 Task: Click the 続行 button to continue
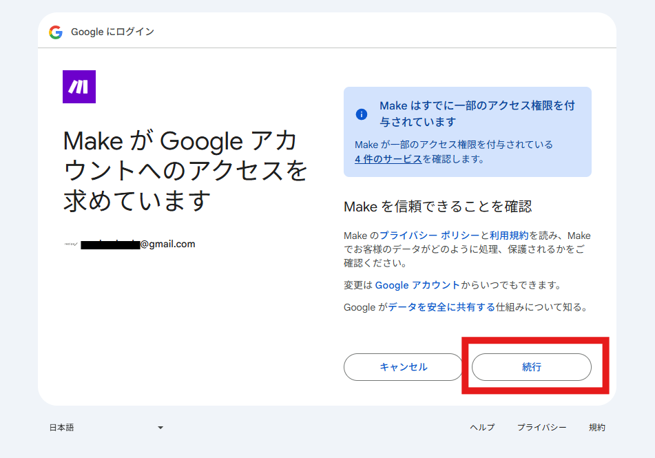(531, 367)
